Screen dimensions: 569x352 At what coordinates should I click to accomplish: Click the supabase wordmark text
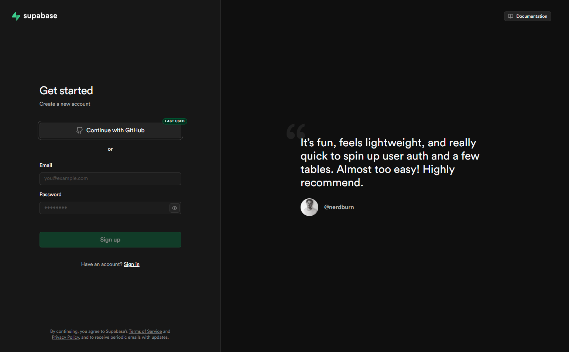pyautogui.click(x=40, y=16)
